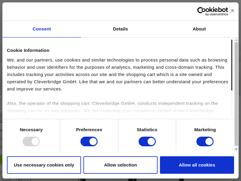
Task: Click the scrollbar up arrow
Action: 236,40
